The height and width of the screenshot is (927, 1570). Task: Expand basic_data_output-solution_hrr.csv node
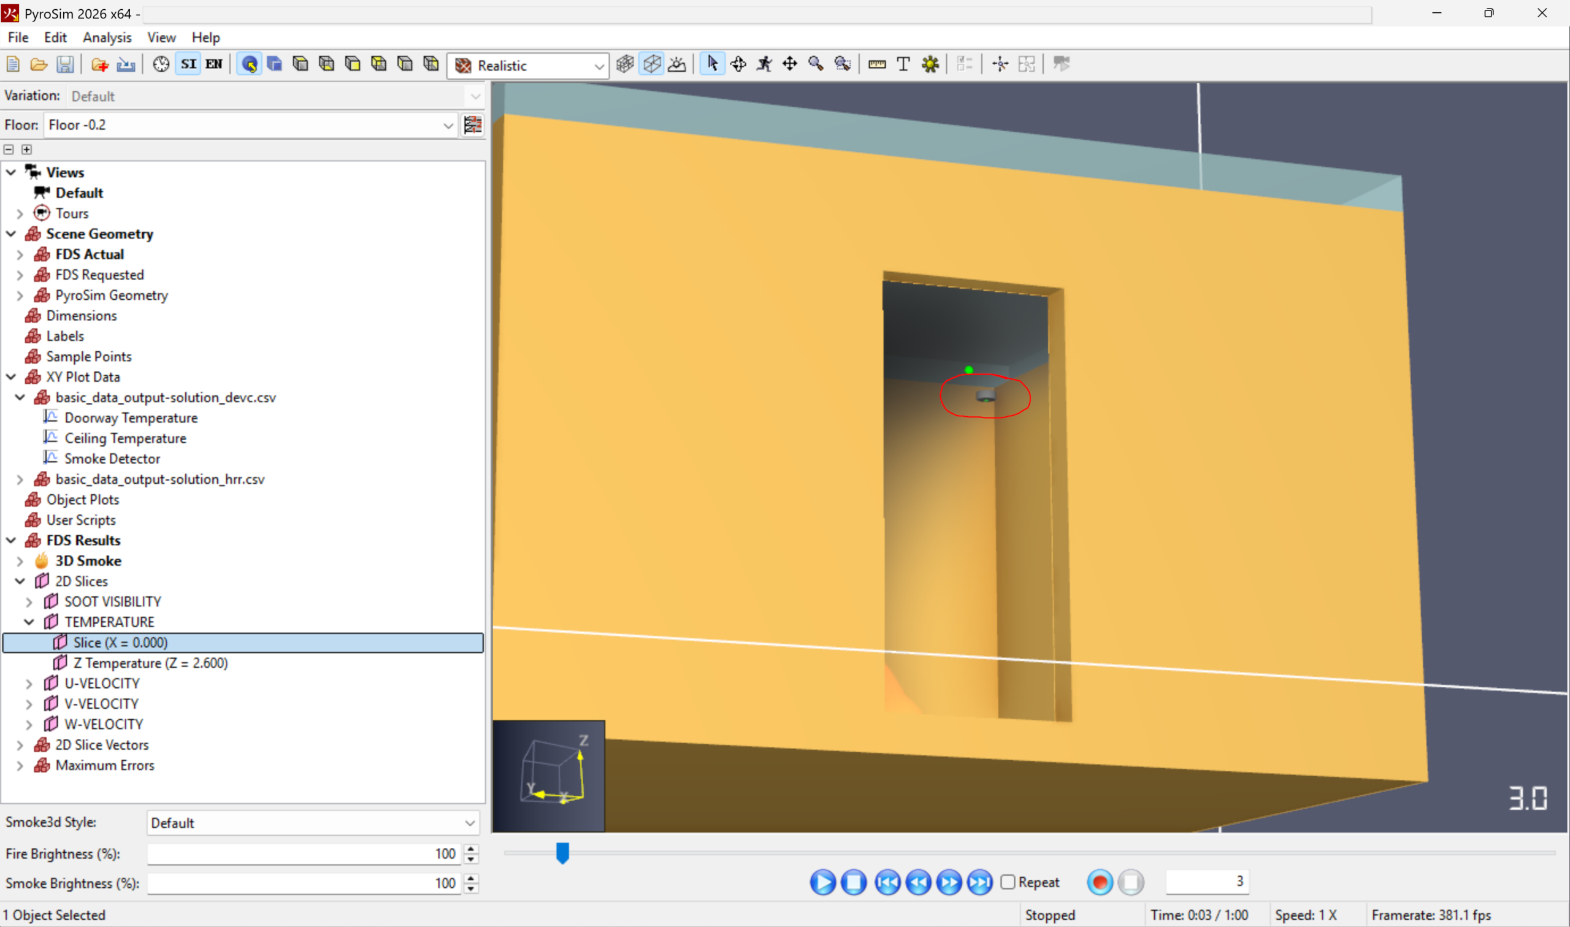click(x=20, y=479)
